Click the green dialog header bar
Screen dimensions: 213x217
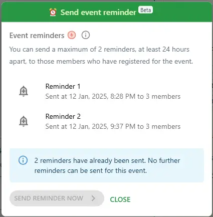click(107, 12)
